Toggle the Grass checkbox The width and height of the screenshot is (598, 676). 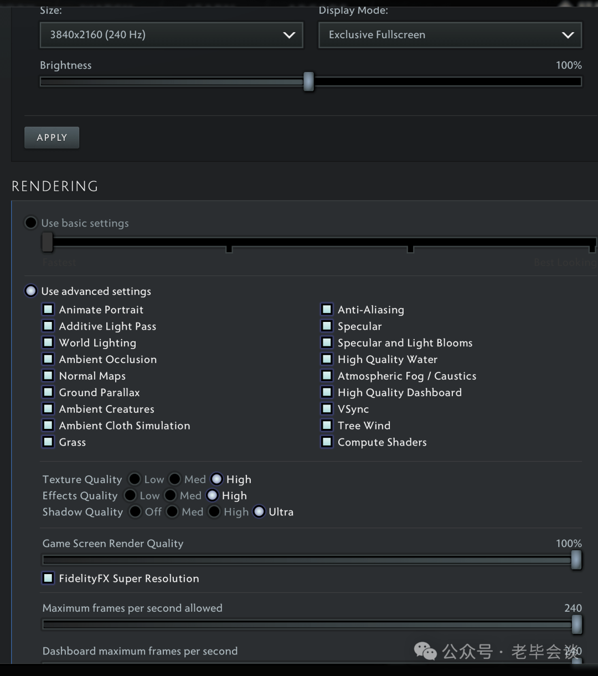click(x=49, y=442)
